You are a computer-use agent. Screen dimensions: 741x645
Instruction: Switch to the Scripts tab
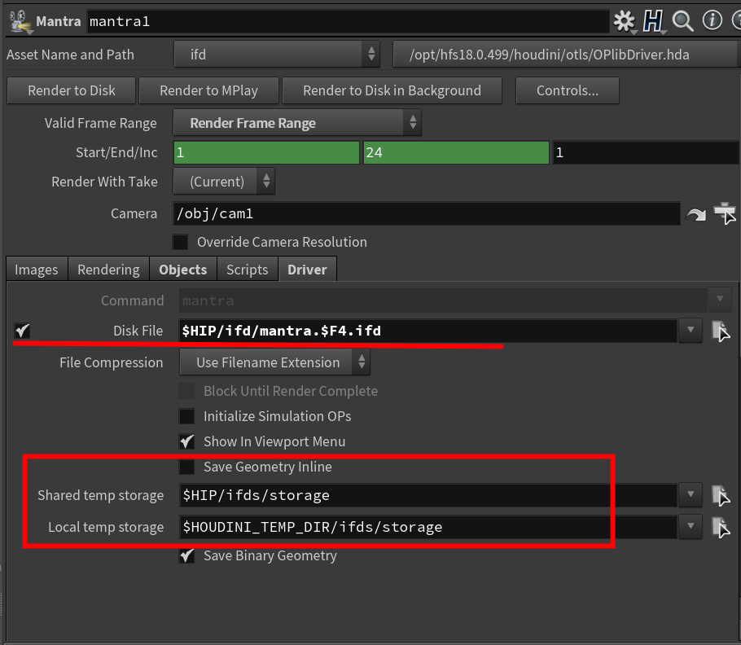[x=248, y=270]
